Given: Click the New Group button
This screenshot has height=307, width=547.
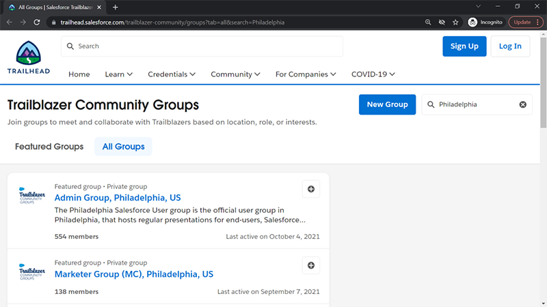Looking at the screenshot, I should coord(387,104).
